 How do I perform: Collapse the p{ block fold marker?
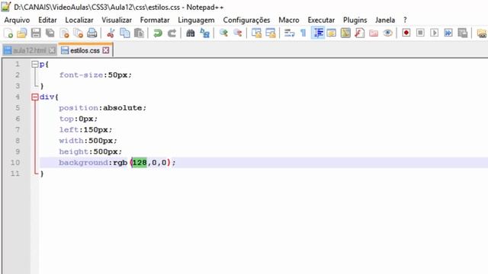(35, 64)
